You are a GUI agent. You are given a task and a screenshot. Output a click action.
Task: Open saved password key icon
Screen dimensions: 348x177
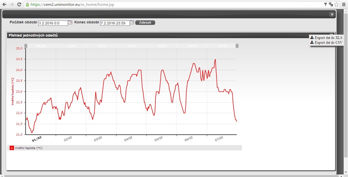point(325,4)
